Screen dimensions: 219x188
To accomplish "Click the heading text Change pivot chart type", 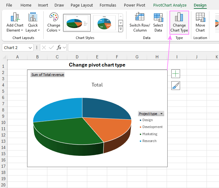I will 97,65.
